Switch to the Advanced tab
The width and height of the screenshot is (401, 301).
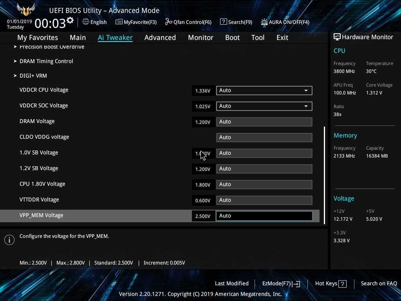click(x=160, y=38)
